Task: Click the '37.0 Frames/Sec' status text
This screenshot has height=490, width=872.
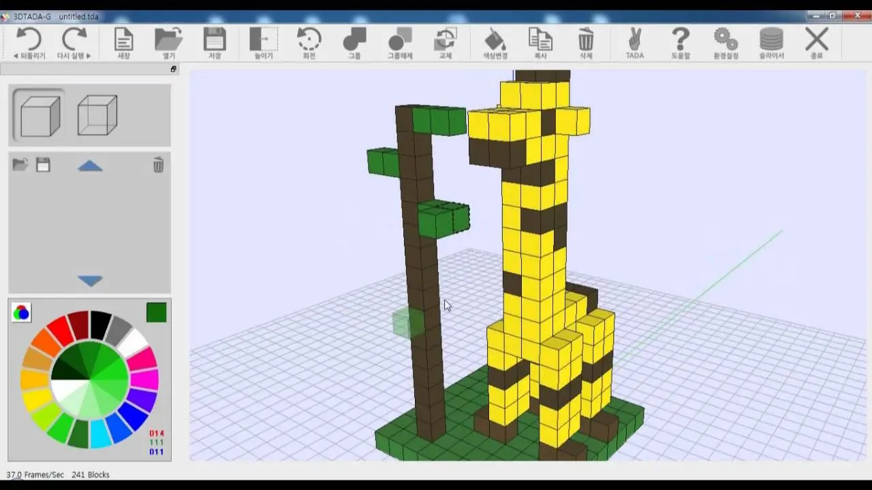Action: tap(35, 474)
